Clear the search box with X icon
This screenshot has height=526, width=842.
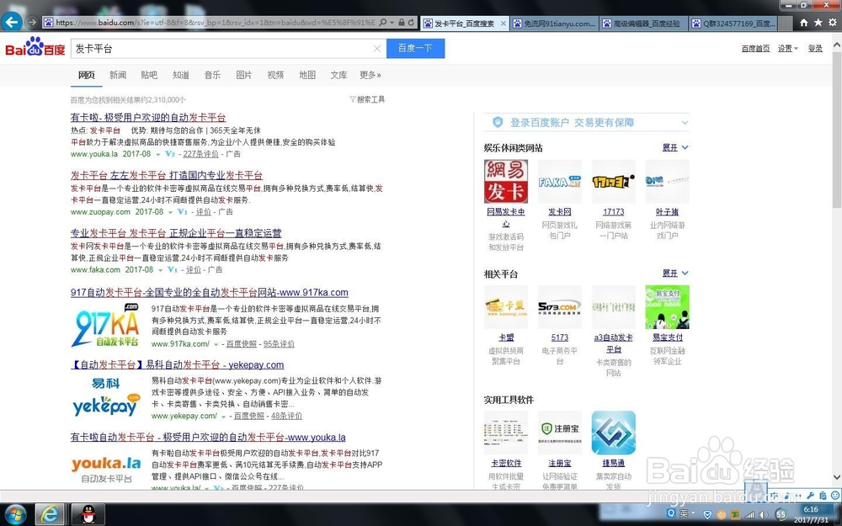pos(377,48)
